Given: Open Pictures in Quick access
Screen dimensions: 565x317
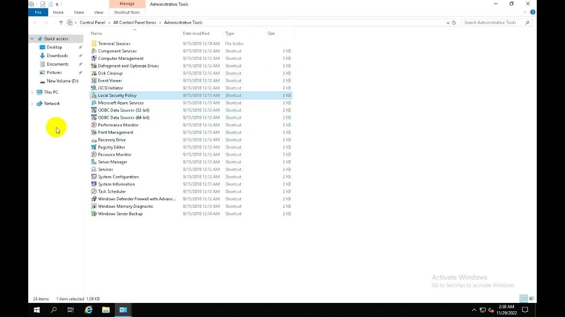Looking at the screenshot, I should coord(54,73).
